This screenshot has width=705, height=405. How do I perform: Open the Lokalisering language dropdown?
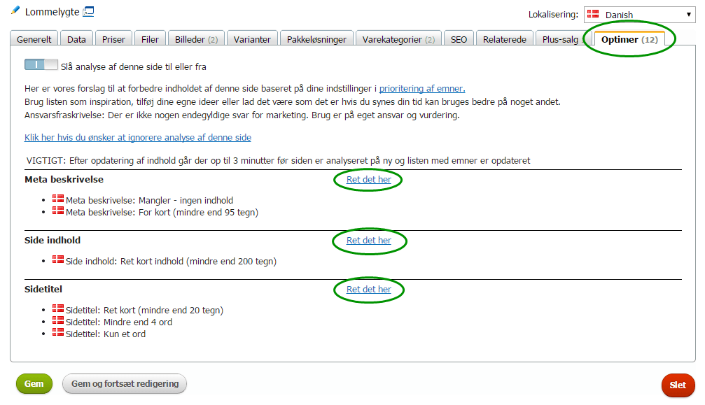(639, 15)
